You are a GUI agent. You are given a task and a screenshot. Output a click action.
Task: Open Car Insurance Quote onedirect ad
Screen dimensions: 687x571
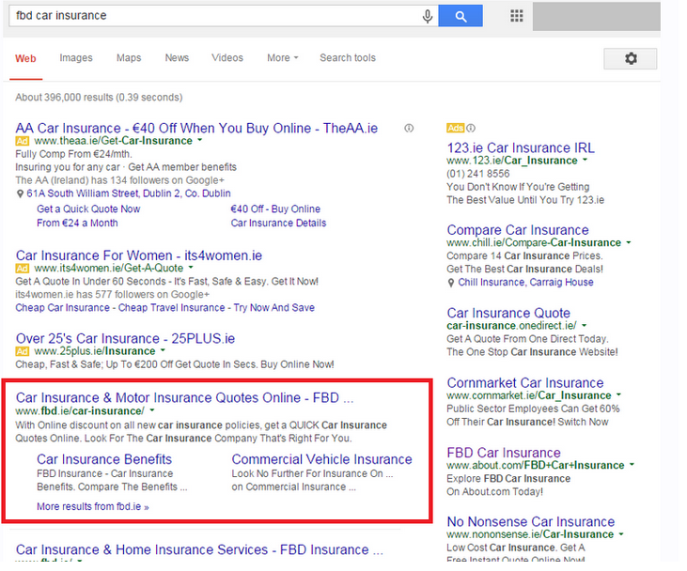coord(508,313)
